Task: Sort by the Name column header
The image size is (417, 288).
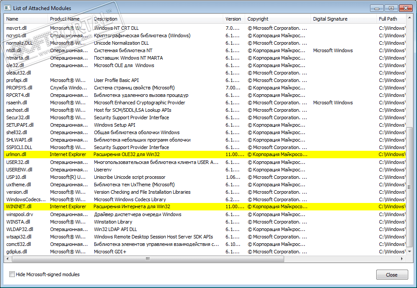Action: [x=26, y=19]
